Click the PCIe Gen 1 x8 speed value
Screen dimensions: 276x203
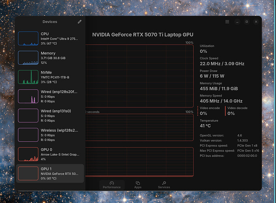(x=247, y=145)
